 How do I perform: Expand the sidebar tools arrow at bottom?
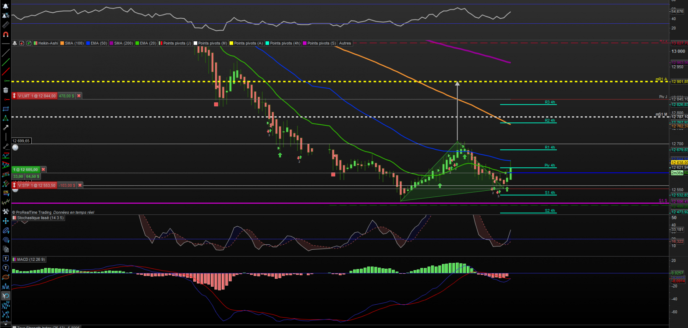(x=5, y=324)
